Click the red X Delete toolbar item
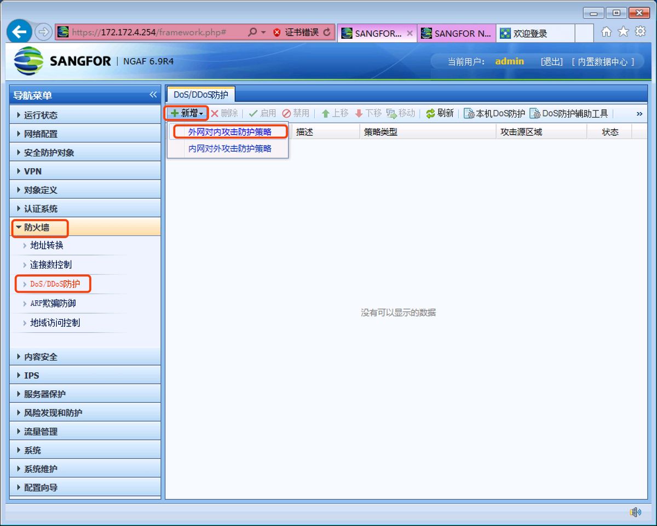Screen dimensions: 657x526 224,113
